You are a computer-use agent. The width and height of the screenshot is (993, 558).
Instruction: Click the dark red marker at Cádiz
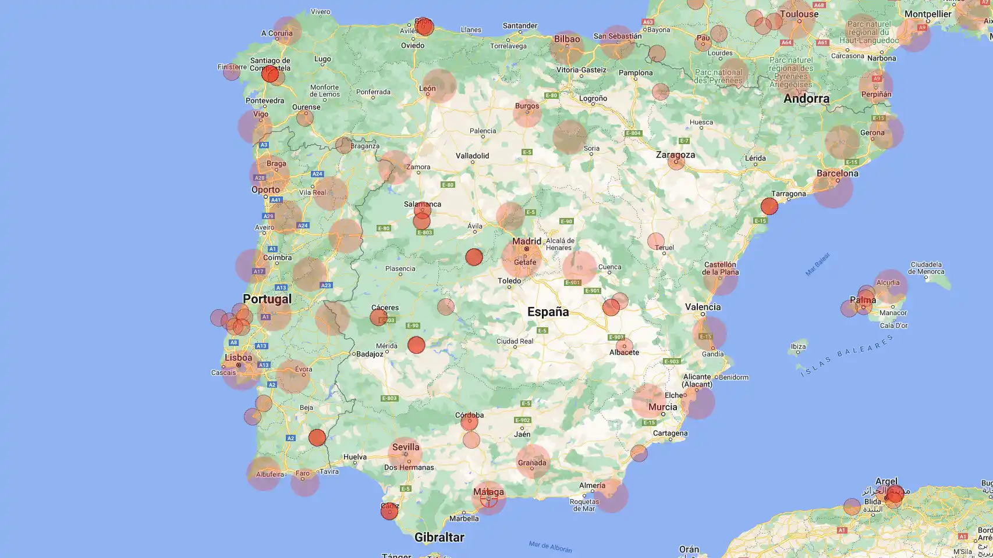click(389, 511)
